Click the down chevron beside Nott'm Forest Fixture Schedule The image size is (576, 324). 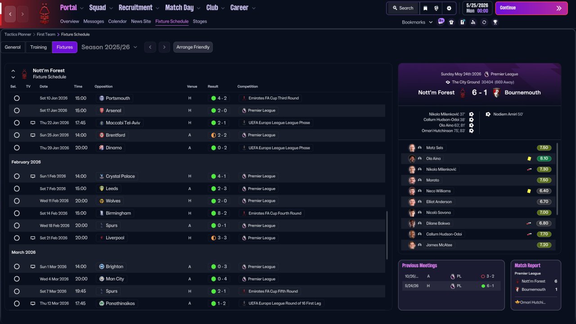click(x=13, y=77)
